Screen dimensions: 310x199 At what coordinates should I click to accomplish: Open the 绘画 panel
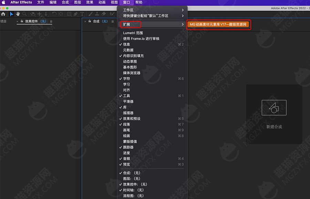click(x=152, y=136)
